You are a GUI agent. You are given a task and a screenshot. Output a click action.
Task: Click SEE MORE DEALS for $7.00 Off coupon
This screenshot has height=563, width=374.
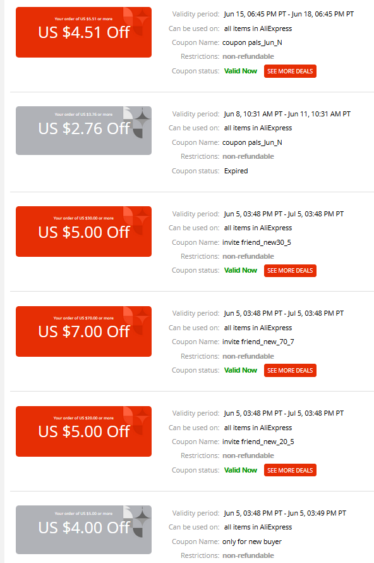point(290,370)
